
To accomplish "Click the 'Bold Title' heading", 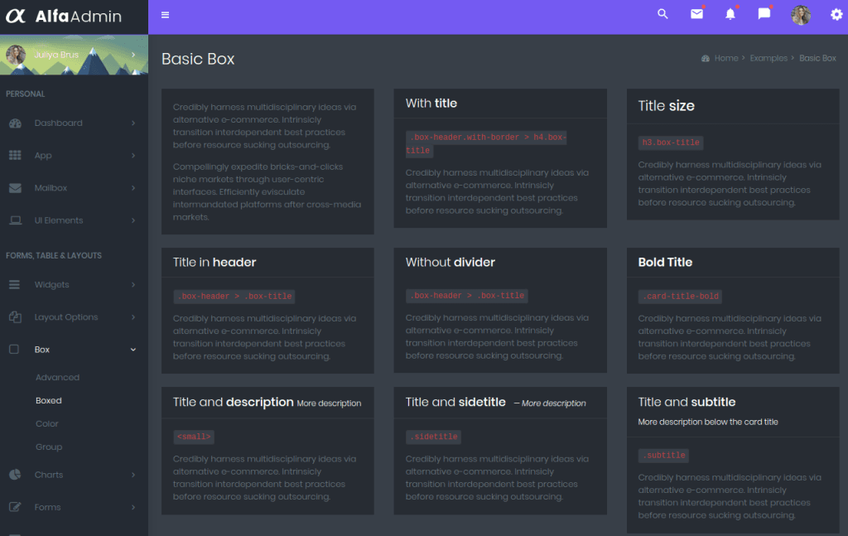I will point(665,263).
